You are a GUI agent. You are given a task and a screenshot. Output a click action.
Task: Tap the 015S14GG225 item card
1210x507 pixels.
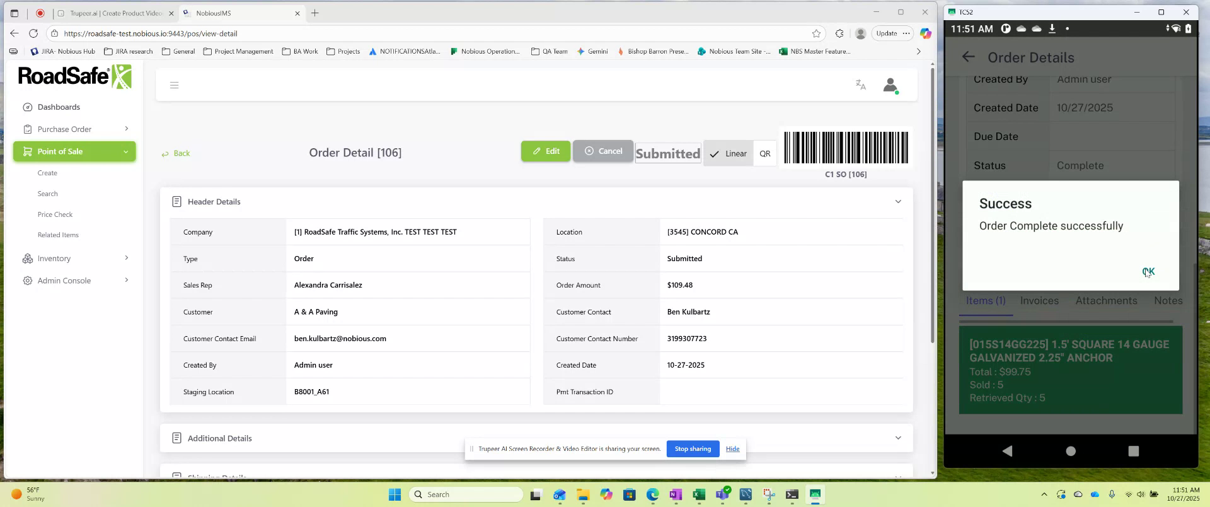tap(1071, 370)
